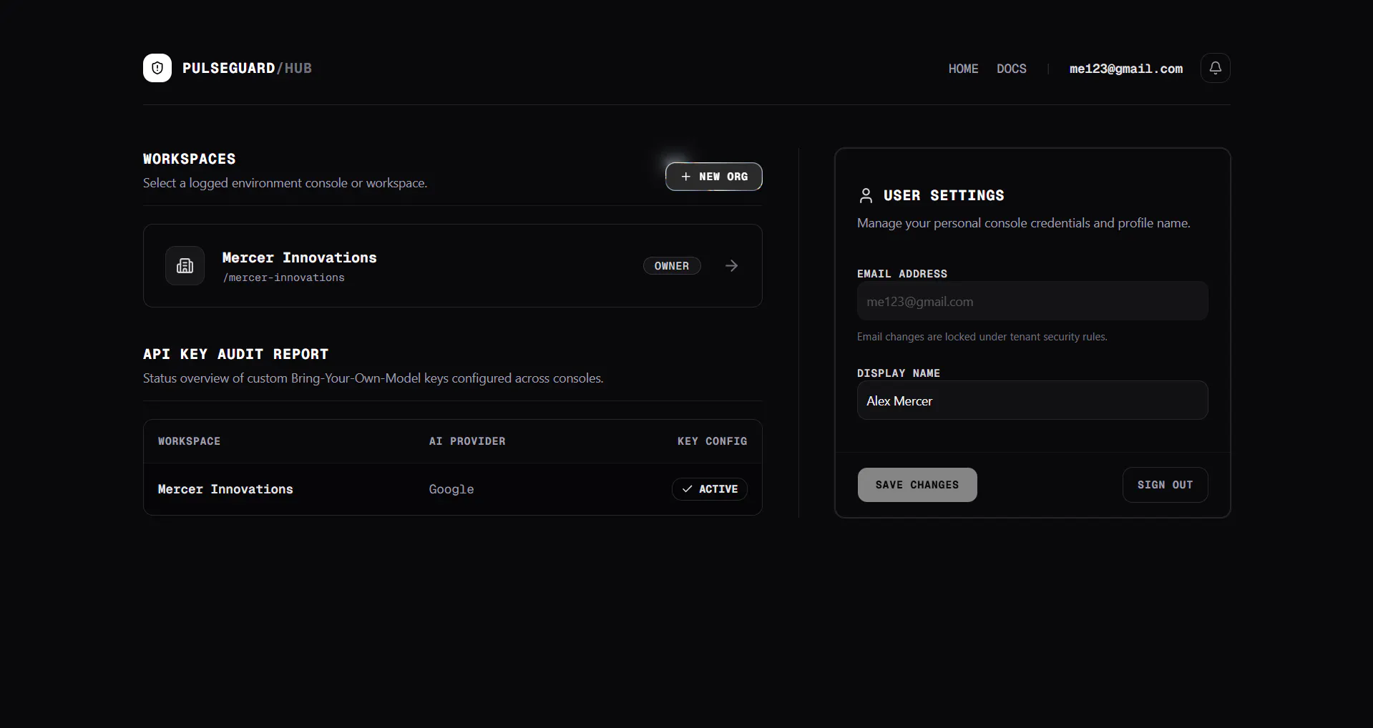
Task: Click the me123@gmail.com account in header
Action: point(1126,69)
